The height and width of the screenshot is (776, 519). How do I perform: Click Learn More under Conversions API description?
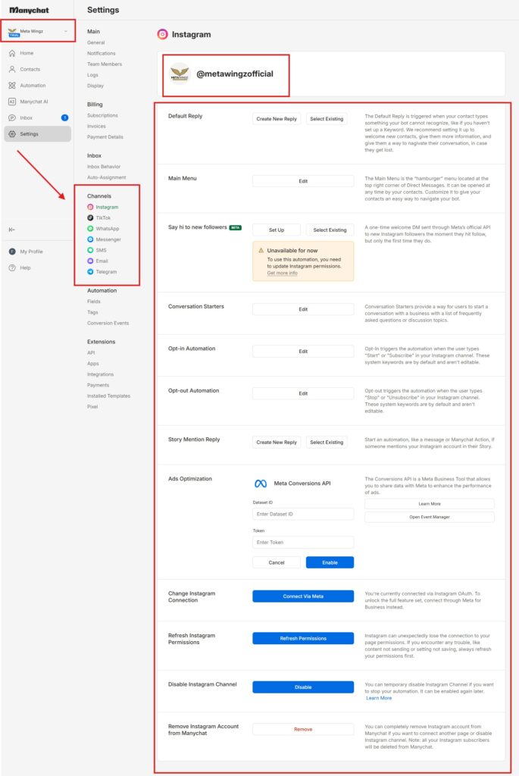pyautogui.click(x=430, y=504)
